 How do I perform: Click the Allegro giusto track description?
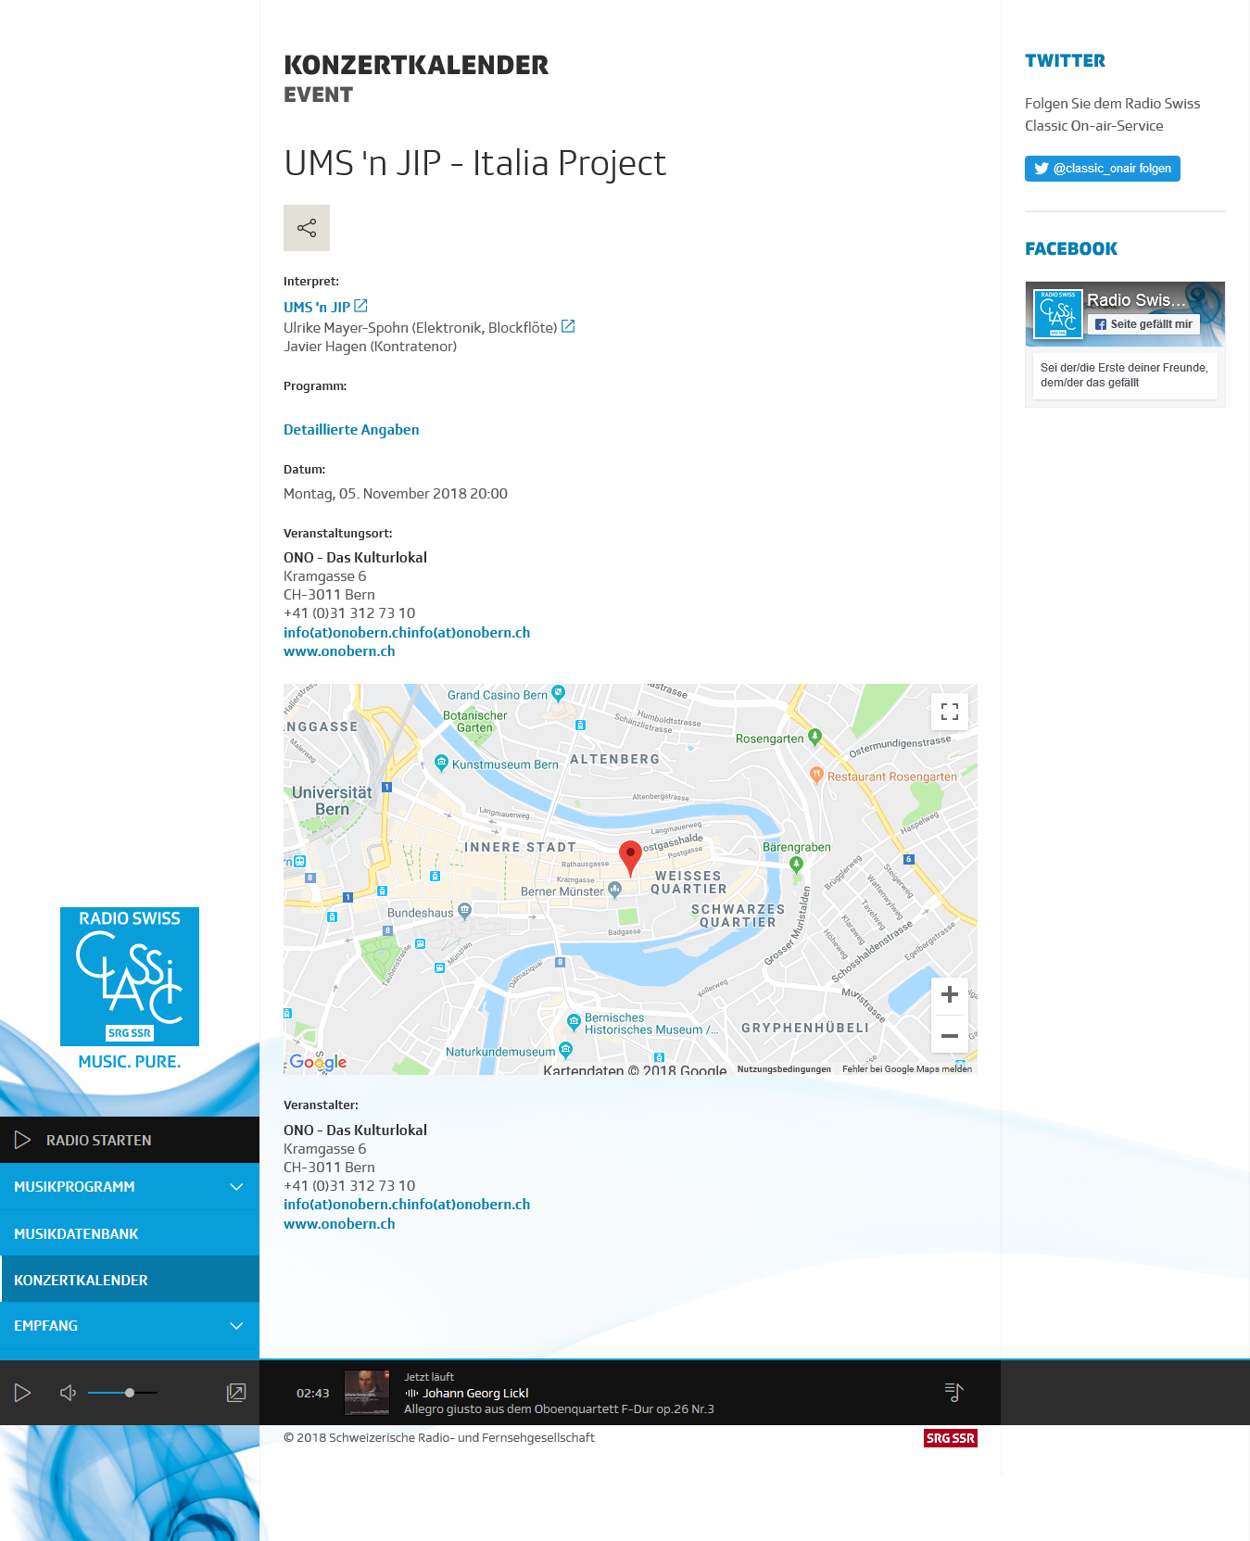[559, 1409]
